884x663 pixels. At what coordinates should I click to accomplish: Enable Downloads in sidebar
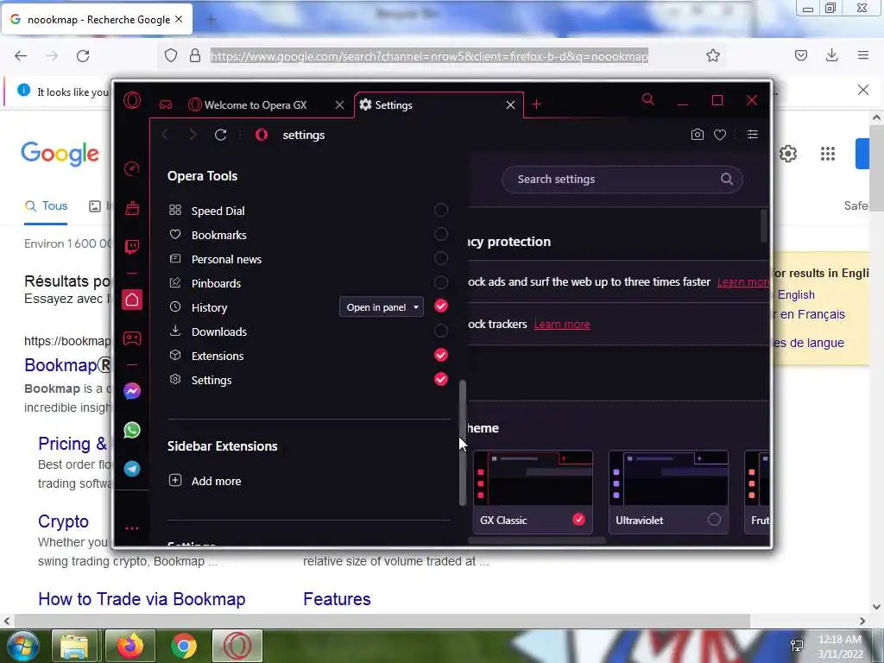pyautogui.click(x=441, y=331)
